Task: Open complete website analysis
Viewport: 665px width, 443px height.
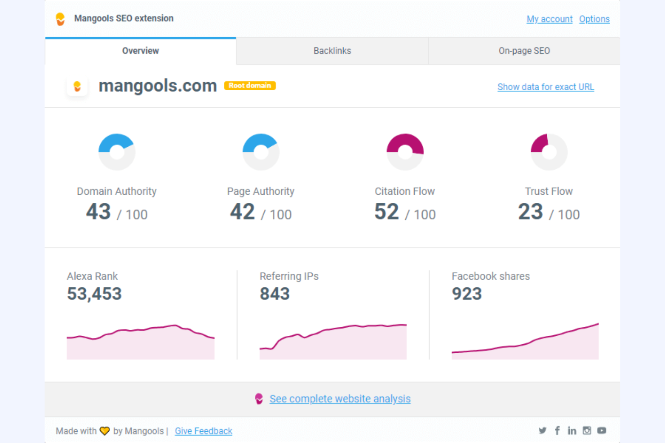Action: click(340, 399)
